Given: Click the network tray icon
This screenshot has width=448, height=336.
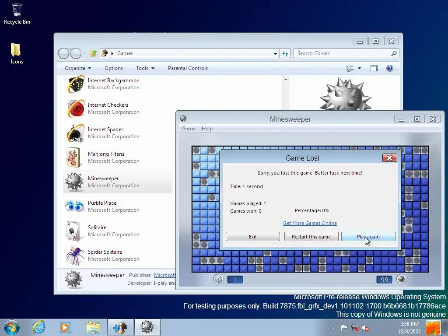Looking at the screenshot, I should tap(354, 328).
